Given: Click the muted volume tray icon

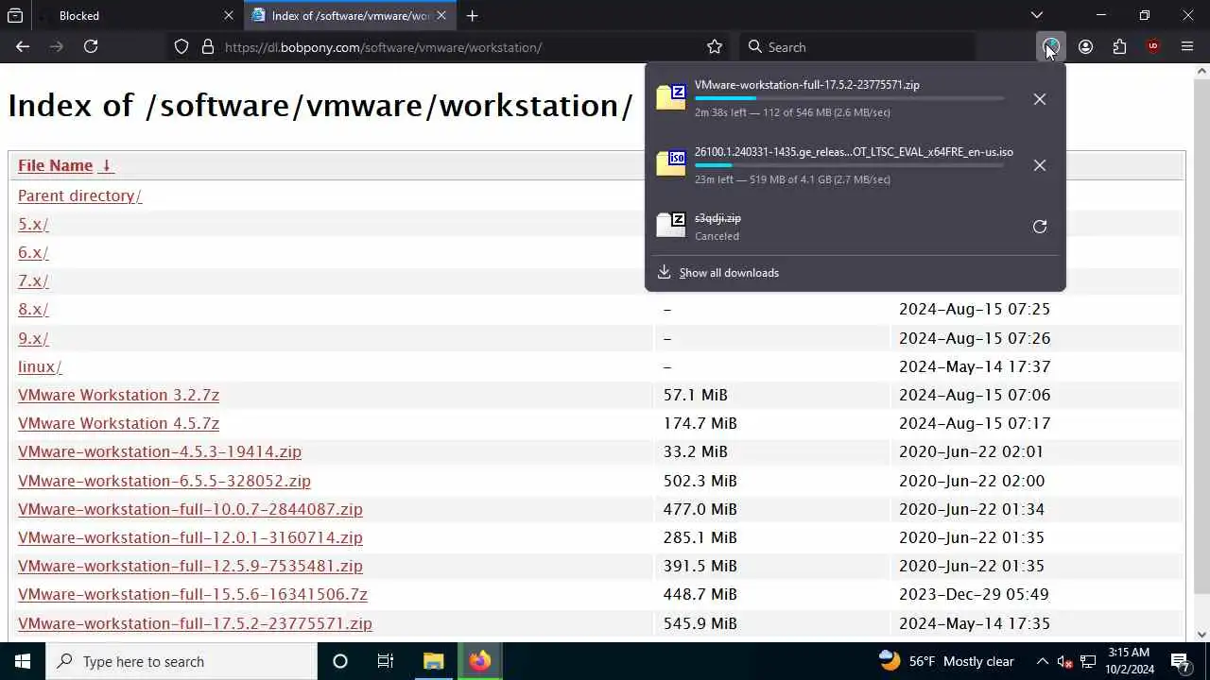Looking at the screenshot, I should tap(1065, 661).
